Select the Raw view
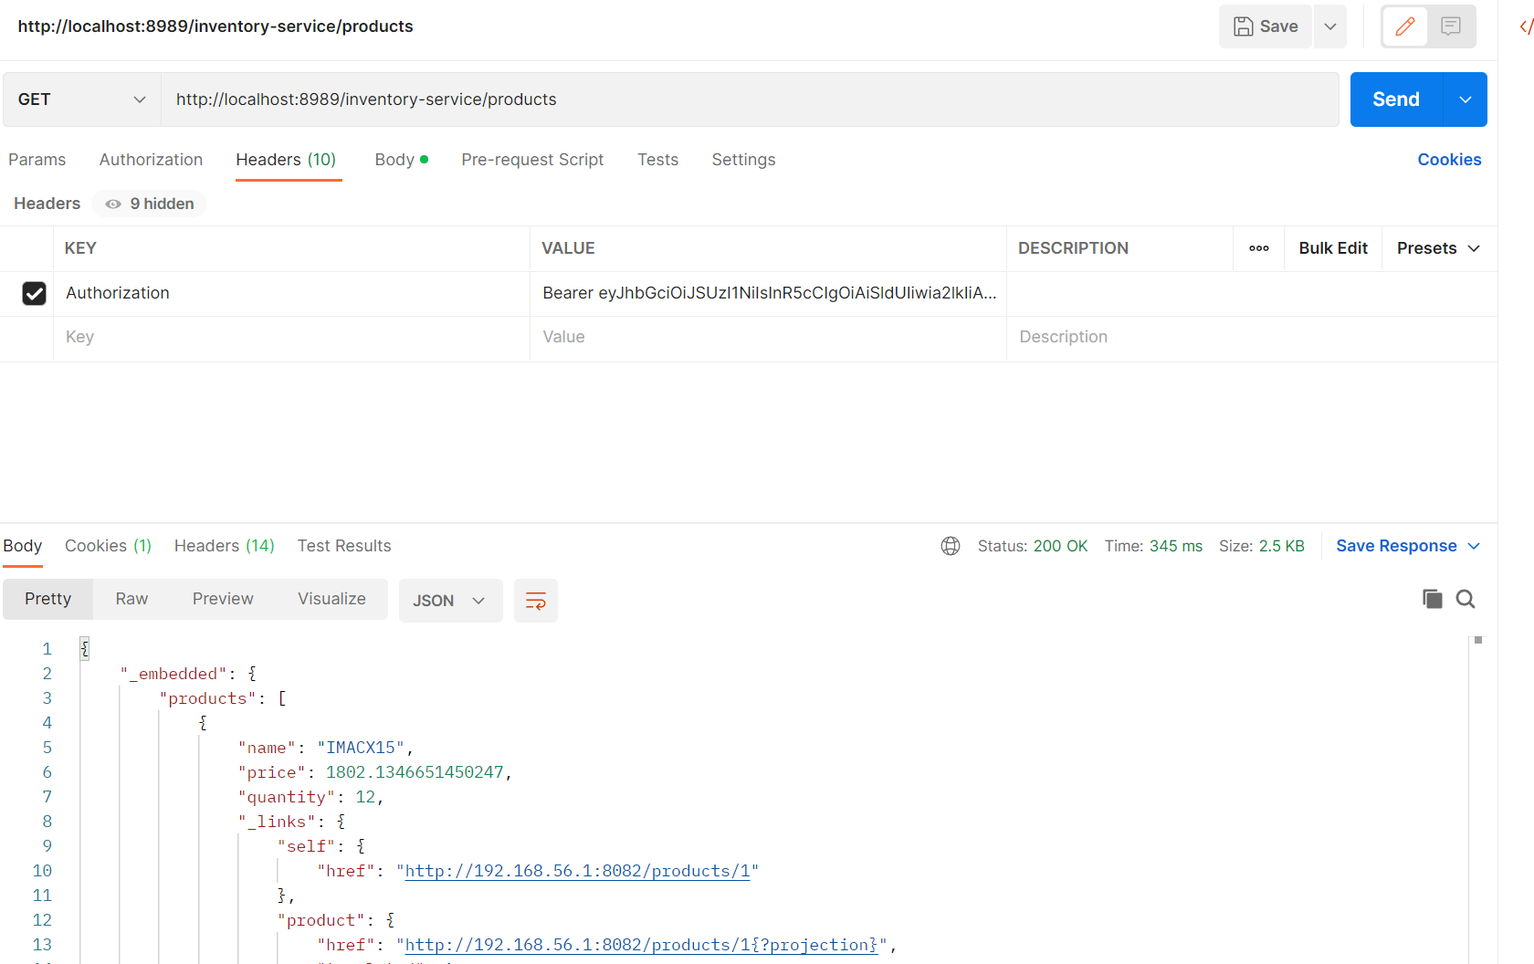This screenshot has height=964, width=1534. pyautogui.click(x=131, y=599)
